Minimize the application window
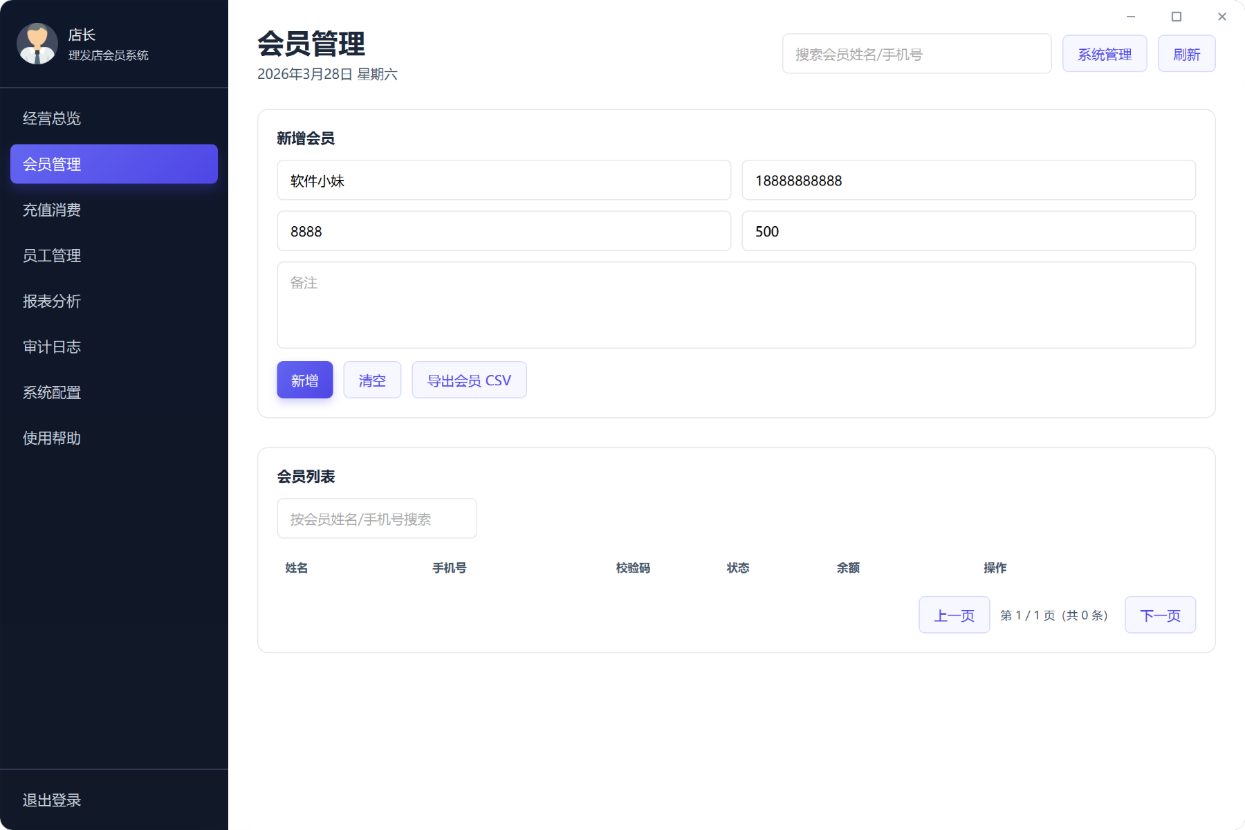Screen dimensions: 1245x830 [1131, 17]
